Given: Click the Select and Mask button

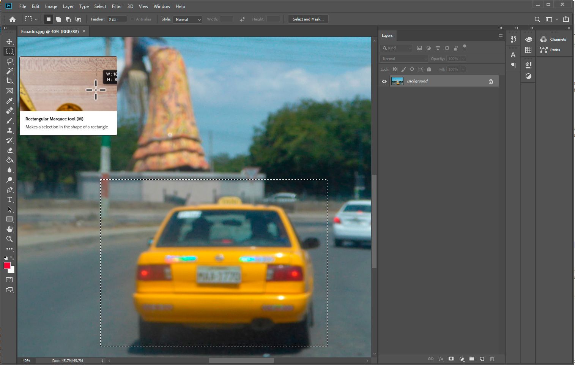Looking at the screenshot, I should tap(308, 19).
